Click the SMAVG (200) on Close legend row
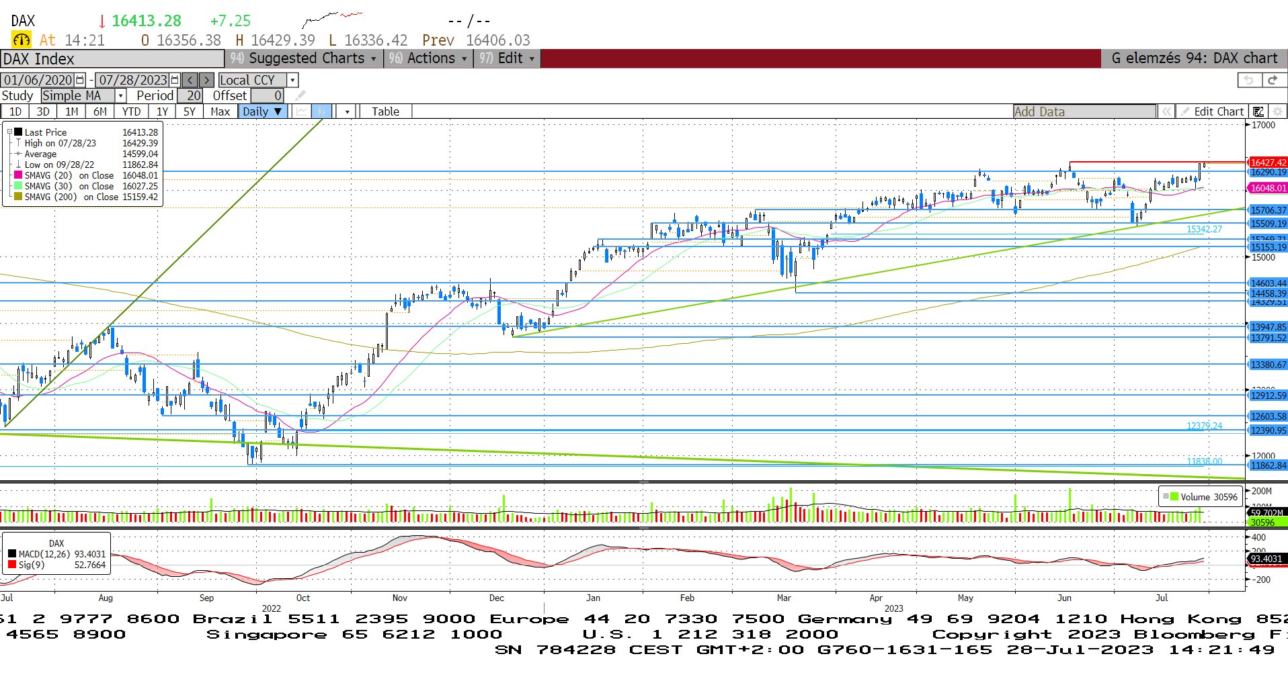This screenshot has width=1288, height=687. click(x=86, y=197)
